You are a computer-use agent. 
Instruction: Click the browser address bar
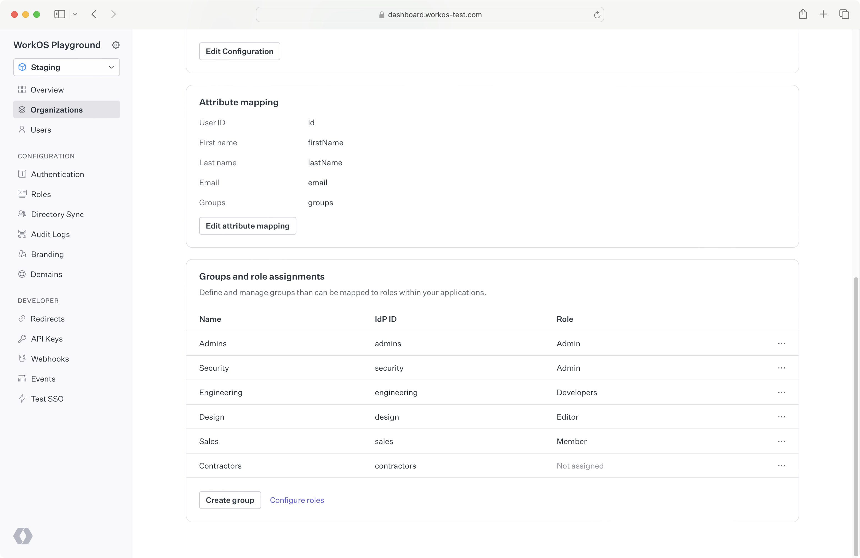pos(430,14)
